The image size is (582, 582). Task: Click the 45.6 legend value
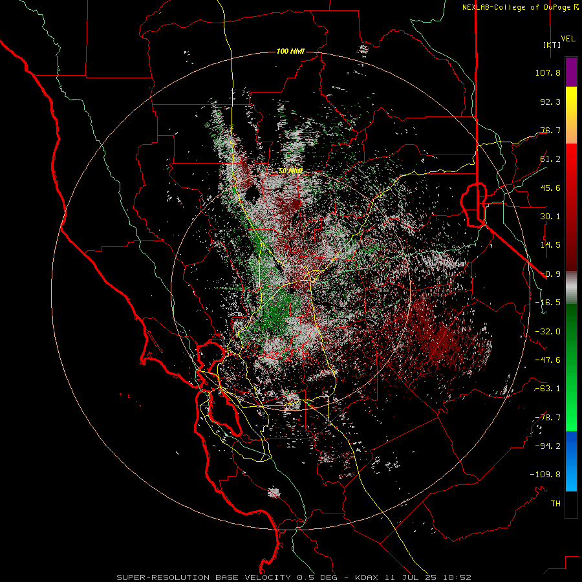[x=550, y=188]
